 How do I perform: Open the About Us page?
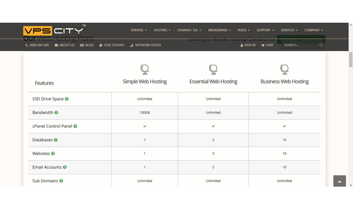(65, 45)
